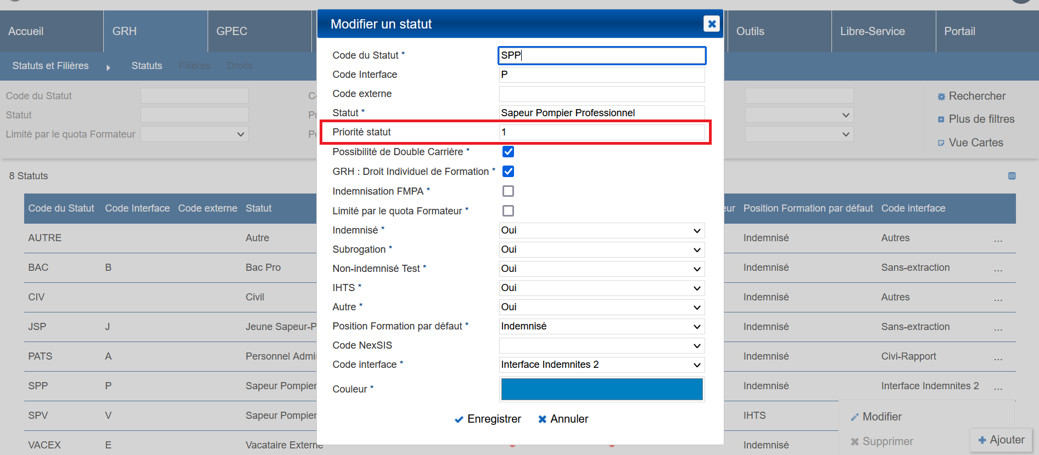The height and width of the screenshot is (455, 1039).
Task: Click the Enregistrer checkmark icon
Action: [459, 419]
